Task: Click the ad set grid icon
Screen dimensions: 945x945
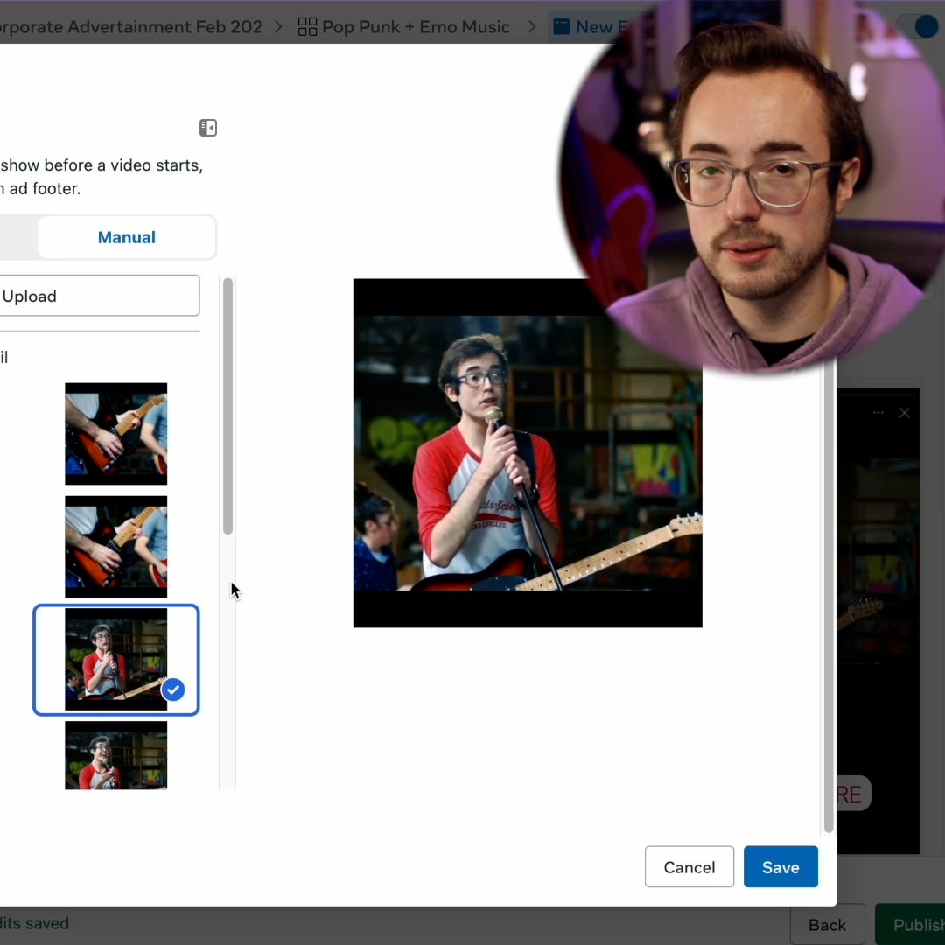Action: click(307, 27)
